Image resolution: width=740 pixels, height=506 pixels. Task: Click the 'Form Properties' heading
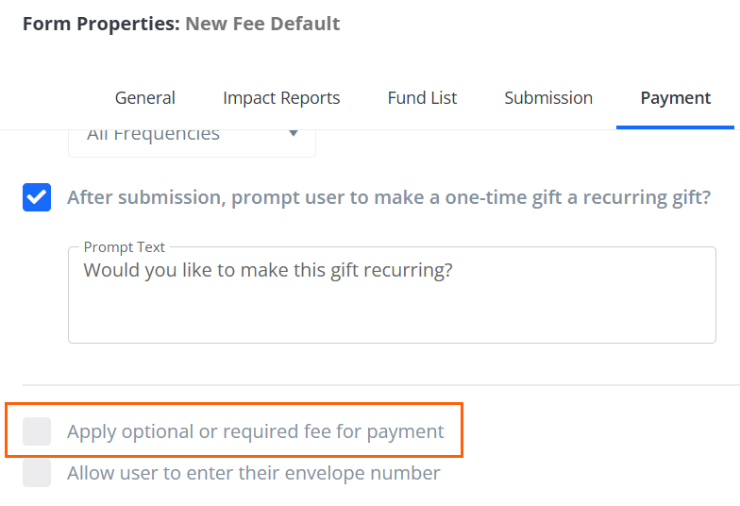point(100,24)
